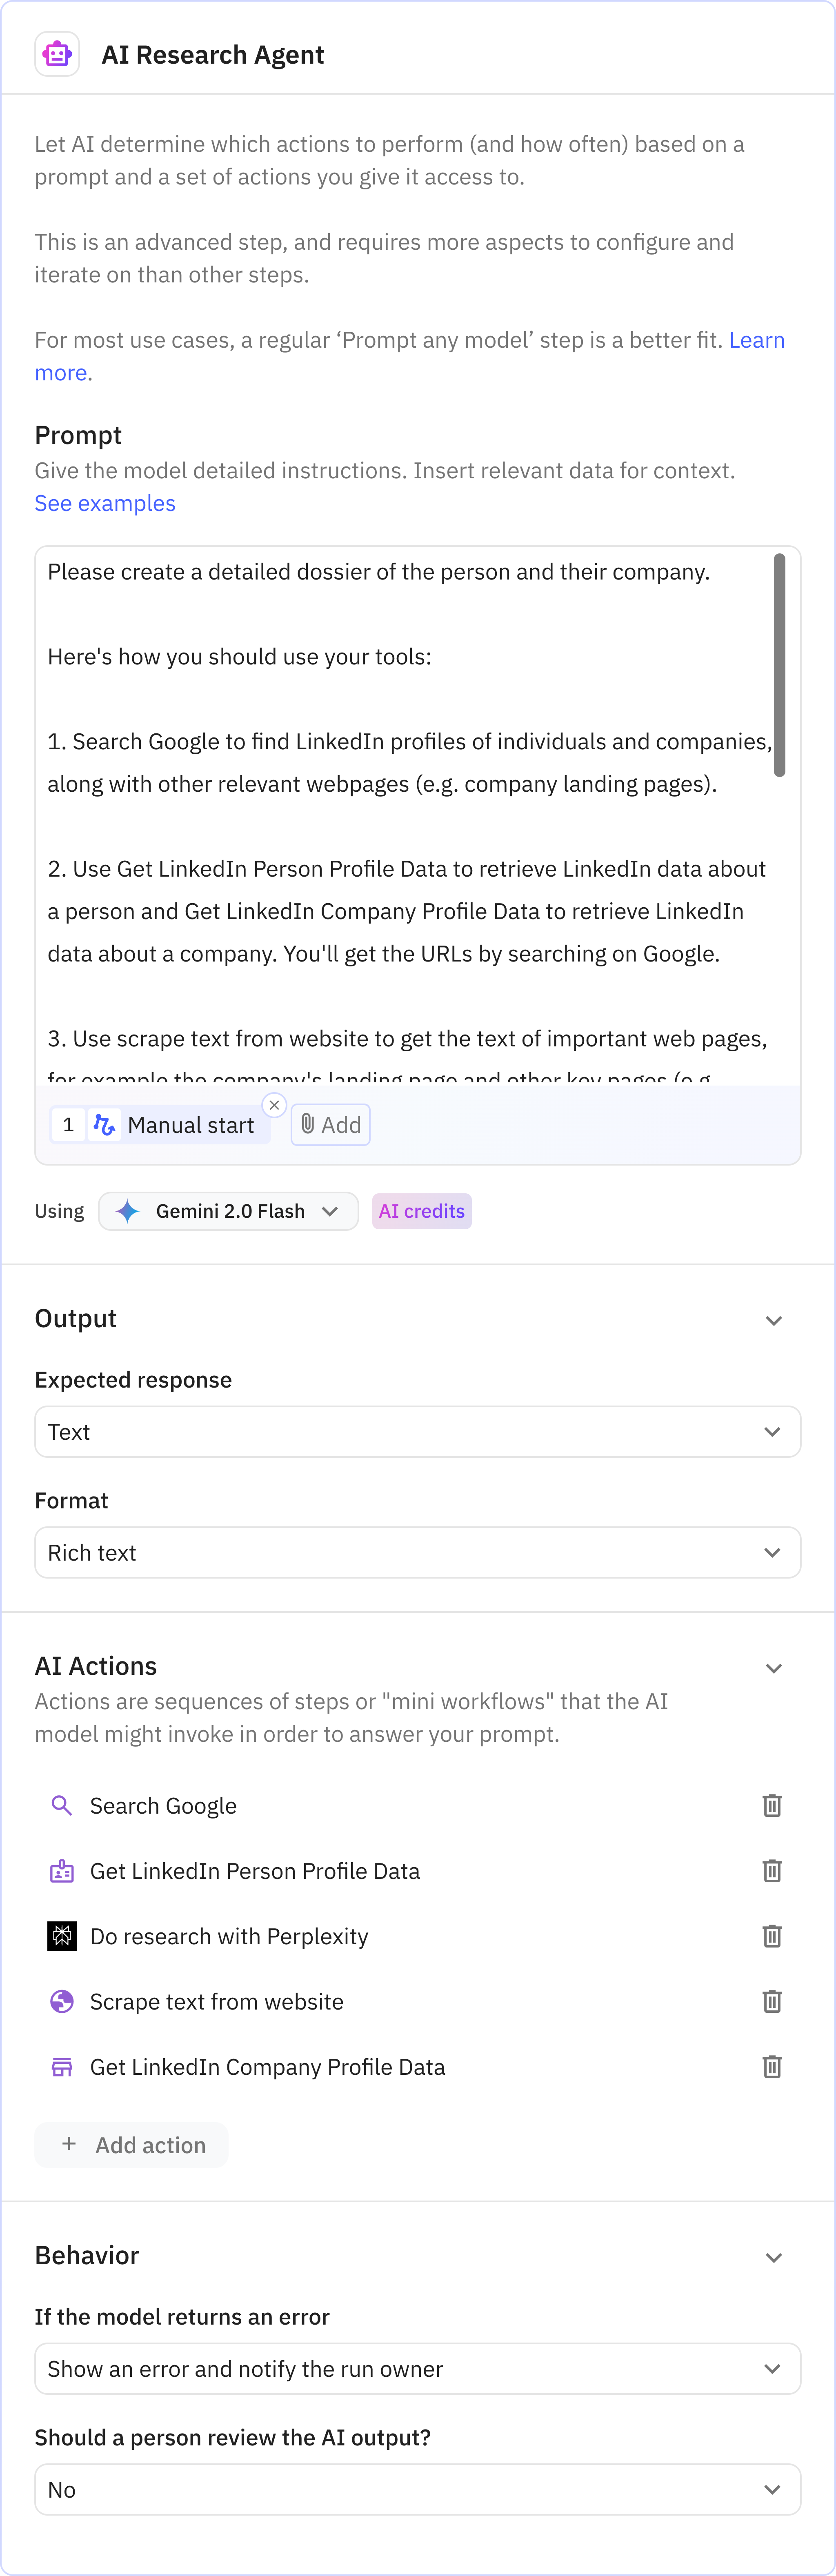Open the Expected response dropdown
Screen dimensions: 836x2576
(417, 1432)
